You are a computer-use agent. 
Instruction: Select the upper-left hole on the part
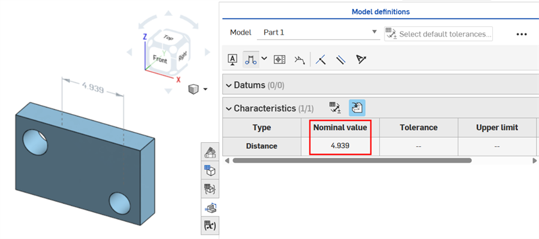[35, 142]
